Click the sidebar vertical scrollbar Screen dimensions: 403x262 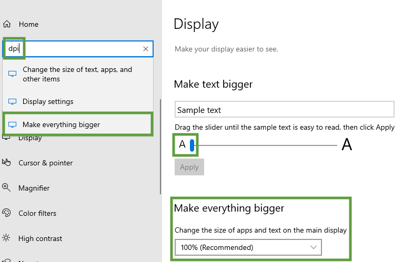160,147
